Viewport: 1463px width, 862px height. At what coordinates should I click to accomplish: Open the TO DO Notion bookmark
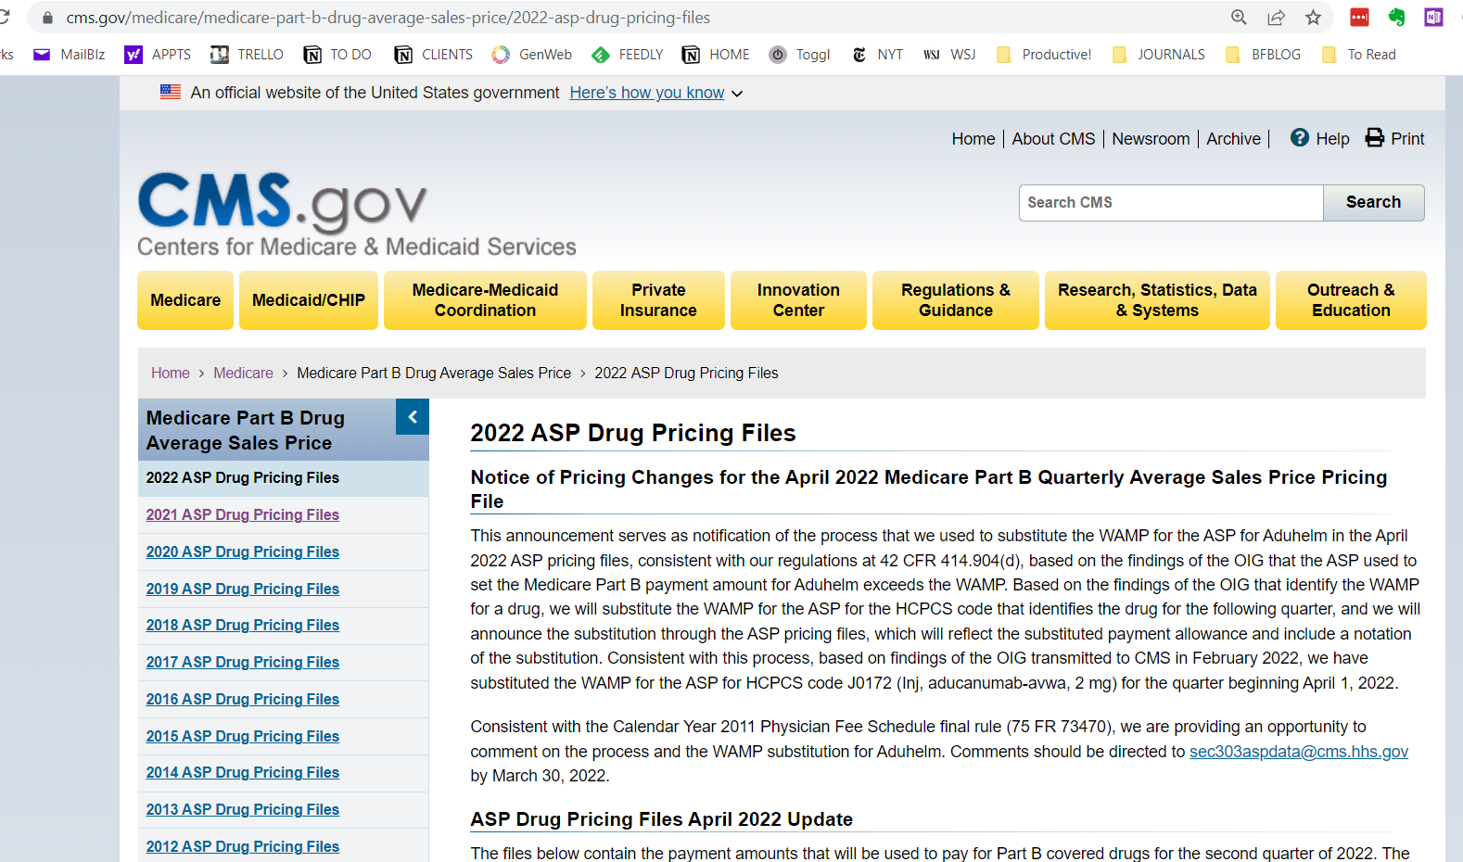[x=337, y=55]
